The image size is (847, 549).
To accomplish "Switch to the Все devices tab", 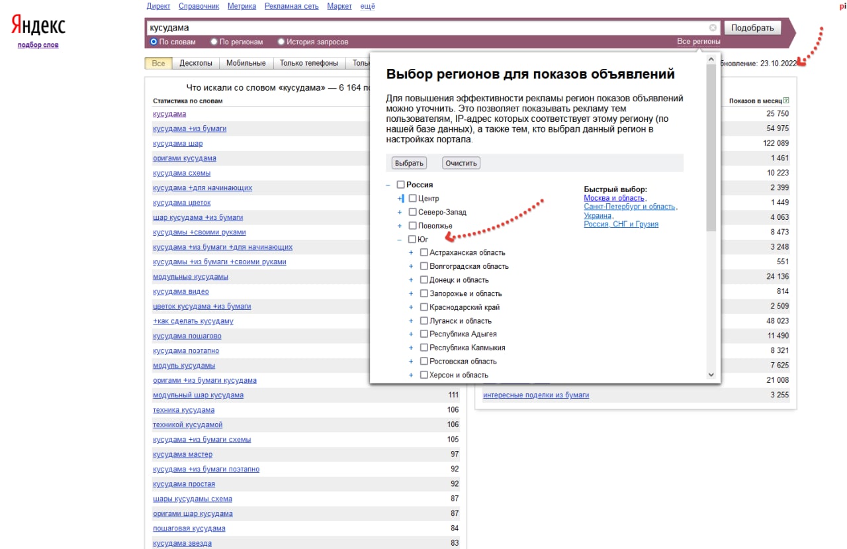I will [159, 63].
